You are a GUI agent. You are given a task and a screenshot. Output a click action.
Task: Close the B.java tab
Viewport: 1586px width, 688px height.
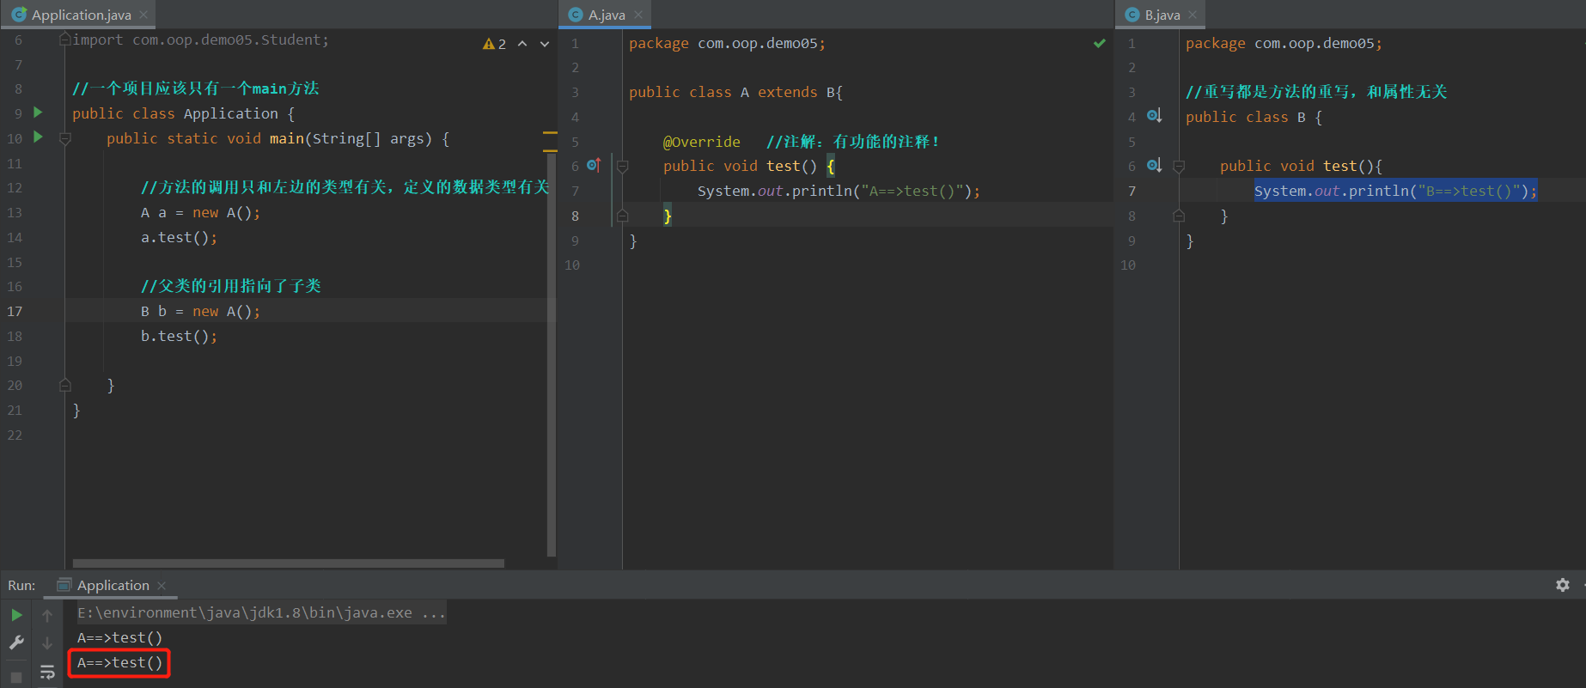1193,15
